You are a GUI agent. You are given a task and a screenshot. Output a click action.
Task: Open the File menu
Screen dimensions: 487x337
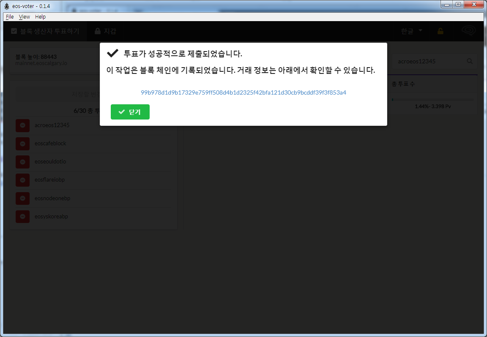click(x=10, y=17)
